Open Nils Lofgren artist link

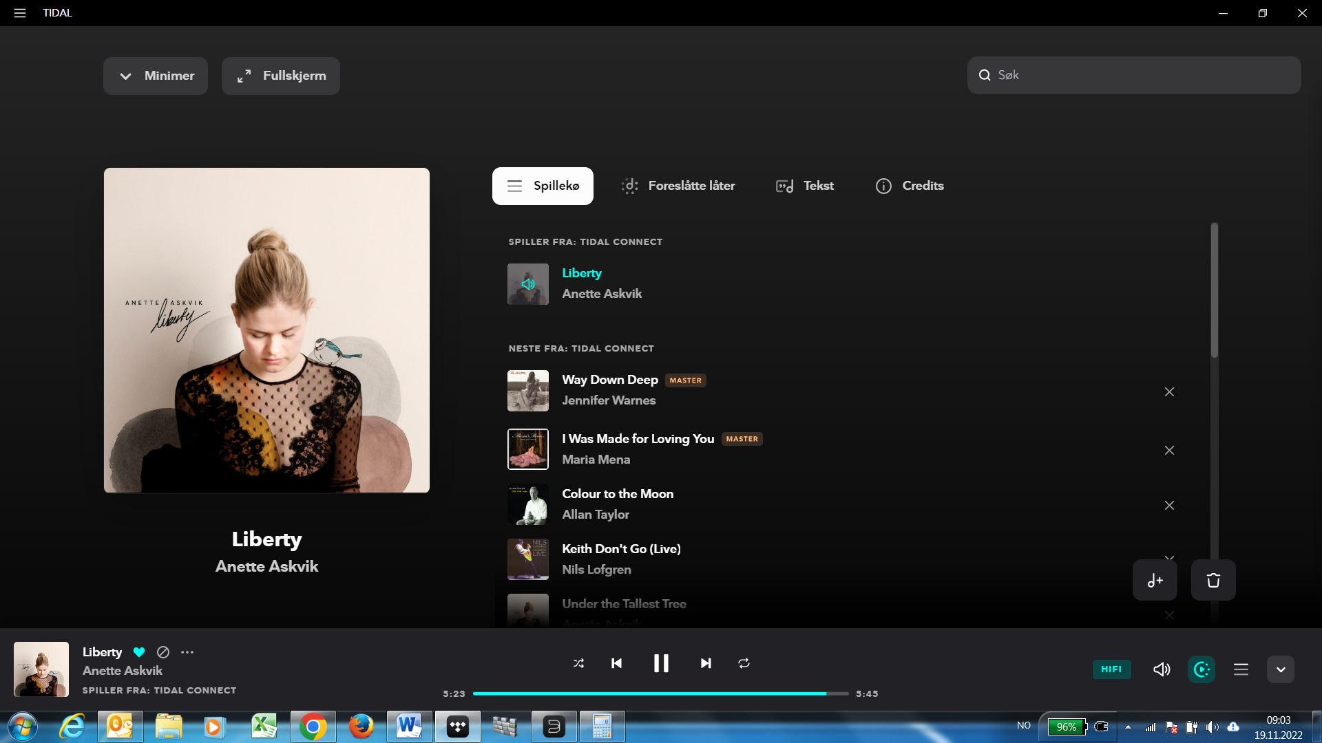(x=596, y=570)
